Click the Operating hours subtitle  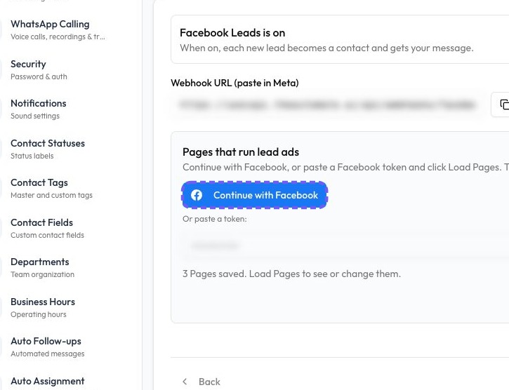(39, 314)
